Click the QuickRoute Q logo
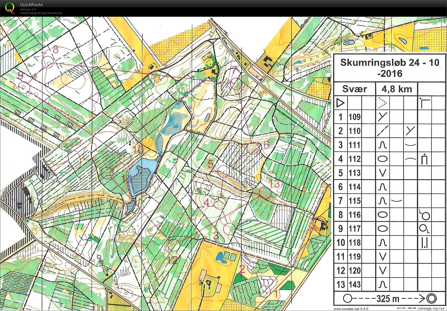 tap(10, 8)
